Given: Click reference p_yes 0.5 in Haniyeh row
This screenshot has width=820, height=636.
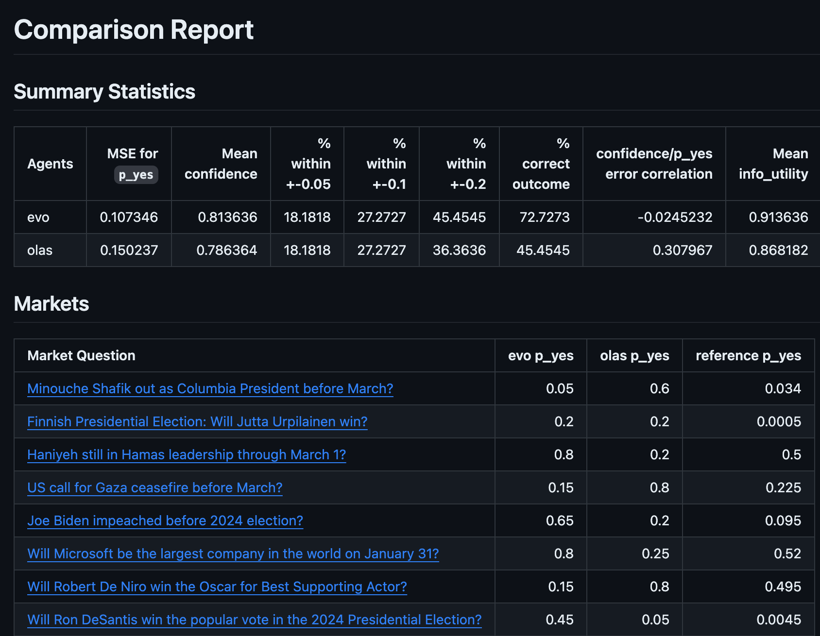Looking at the screenshot, I should point(791,454).
